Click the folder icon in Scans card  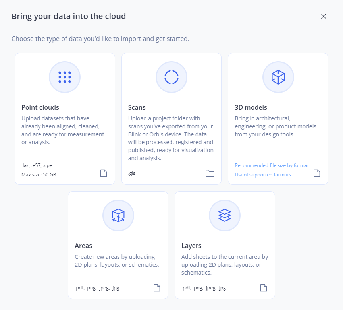tap(210, 173)
